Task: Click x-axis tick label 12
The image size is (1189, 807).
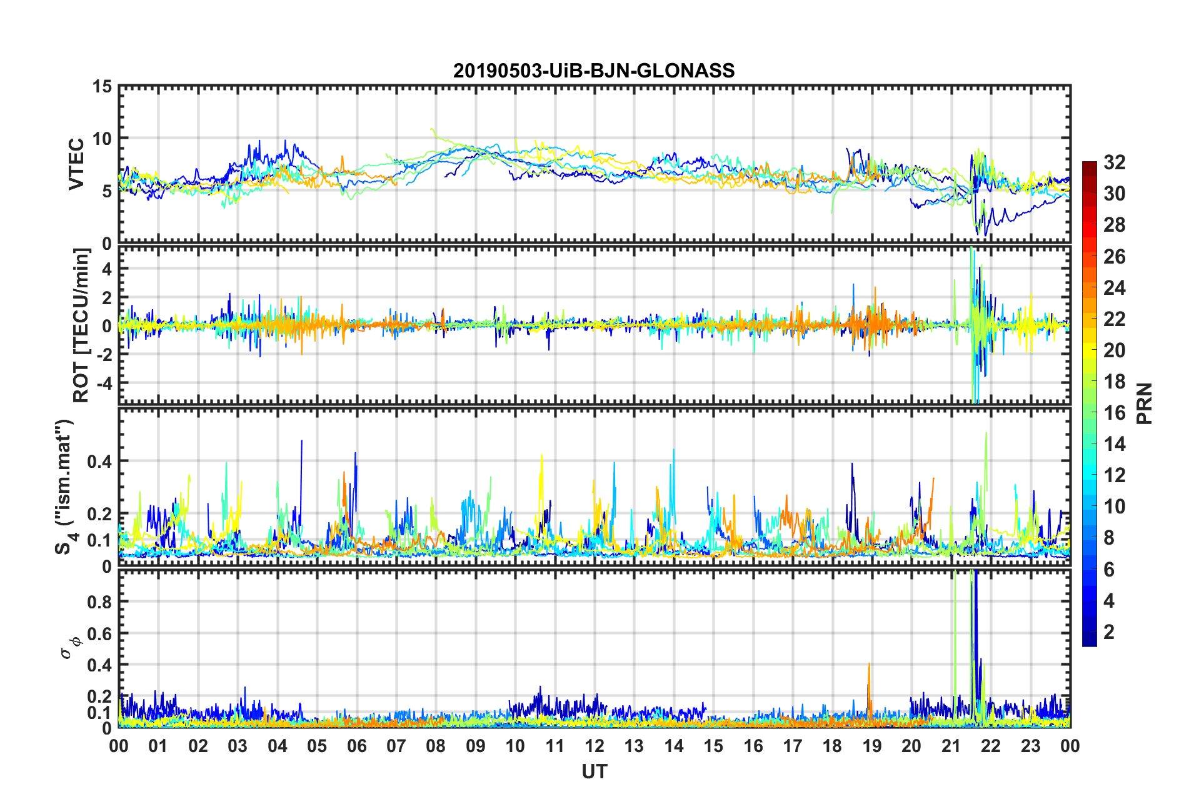Action: click(594, 746)
